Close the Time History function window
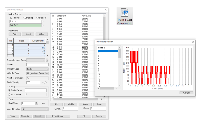The width and height of the screenshot is (200, 128). [x=193, y=42]
